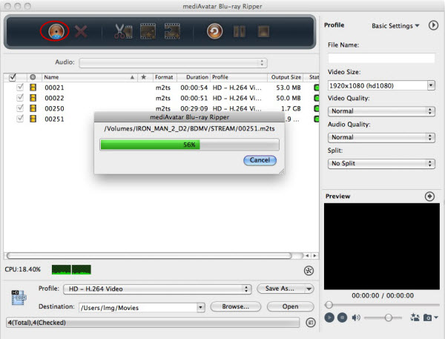The height and width of the screenshot is (339, 445).
Task: Click the Load Blu-ray disc icon
Action: [55, 31]
